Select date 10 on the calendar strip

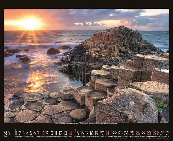pyautogui.click(x=51, y=133)
